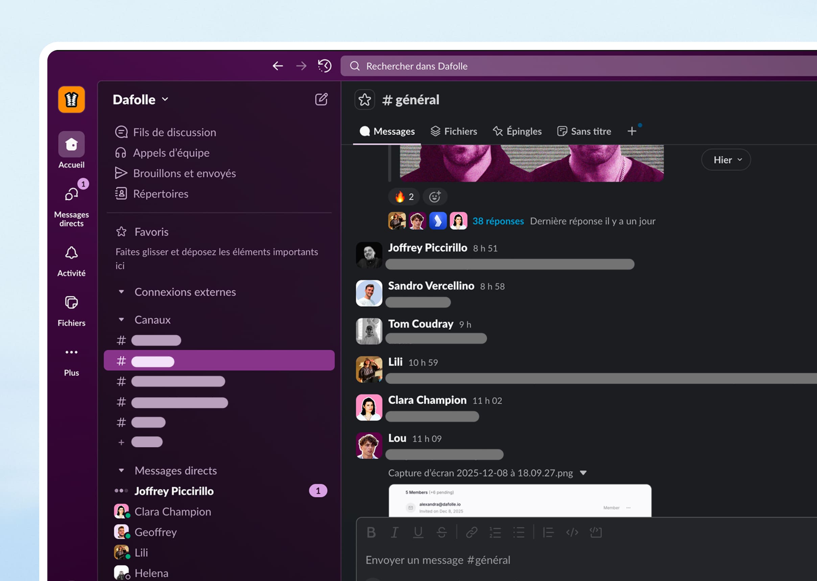Switch to the Épingles tab
This screenshot has height=581, width=817.
[517, 131]
